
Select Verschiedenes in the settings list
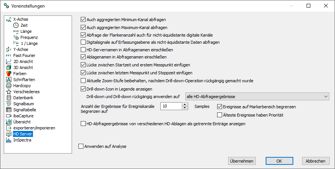click(26, 92)
